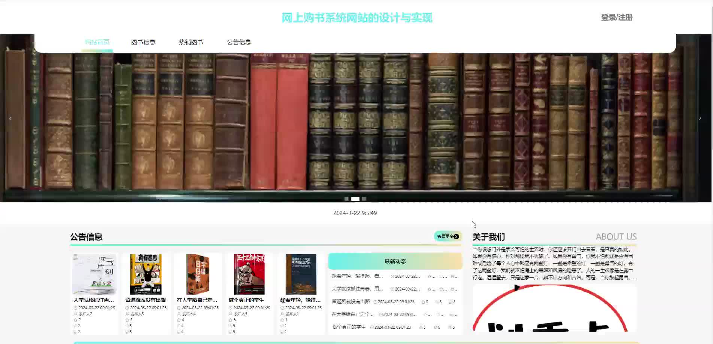The image size is (713, 344).
Task: Click star icon on 大学就该抓住青 card
Action: [x=75, y=326]
